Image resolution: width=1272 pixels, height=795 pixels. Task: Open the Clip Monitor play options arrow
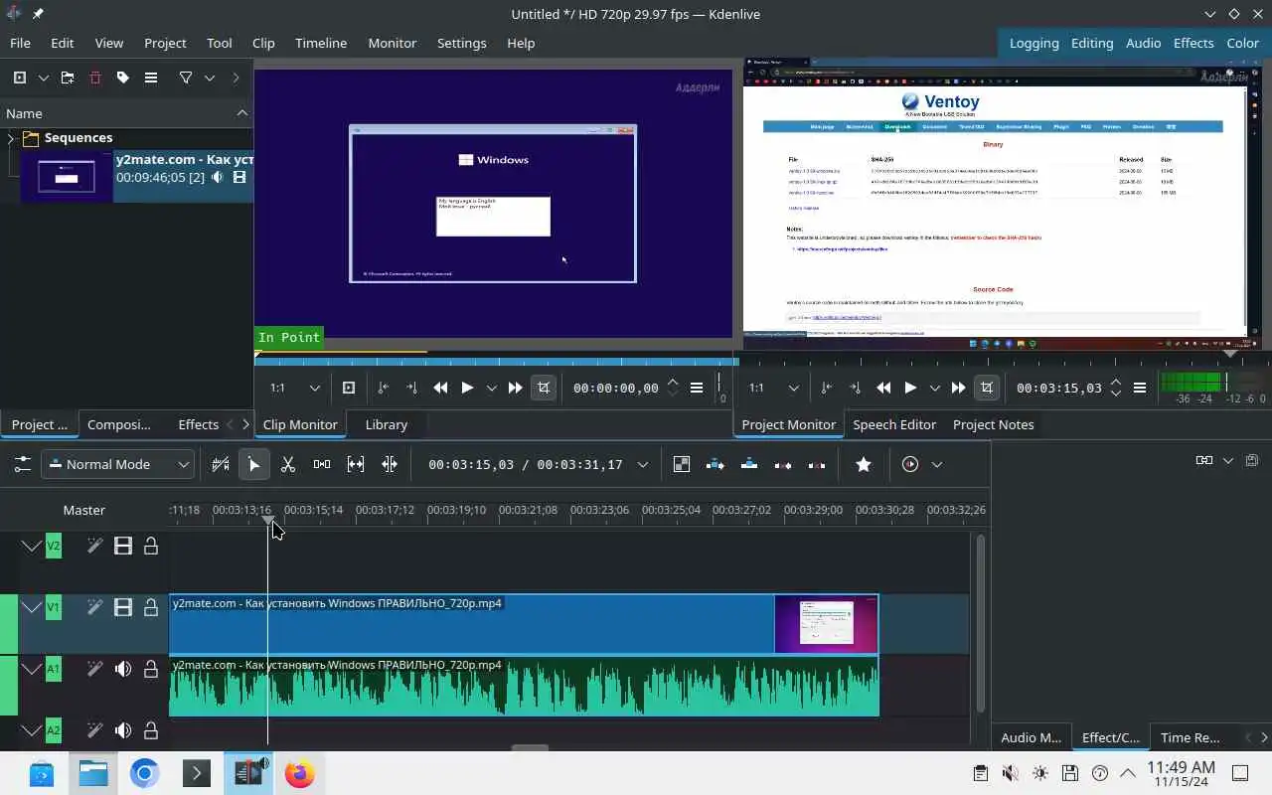coord(491,388)
